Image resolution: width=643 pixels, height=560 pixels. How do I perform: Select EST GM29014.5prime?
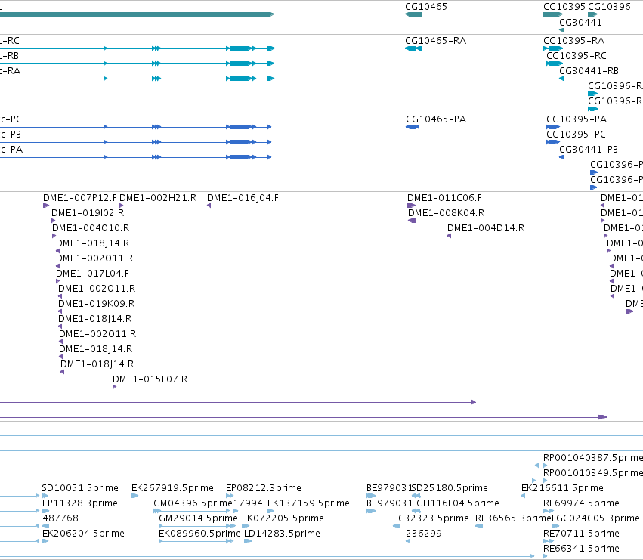point(198,518)
